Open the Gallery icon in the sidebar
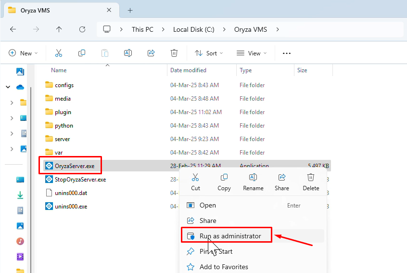 (20, 71)
